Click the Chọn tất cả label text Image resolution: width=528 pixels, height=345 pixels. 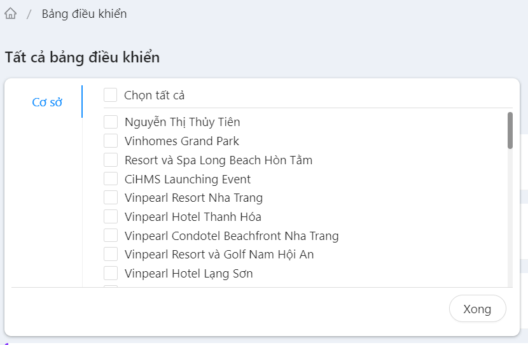point(155,95)
